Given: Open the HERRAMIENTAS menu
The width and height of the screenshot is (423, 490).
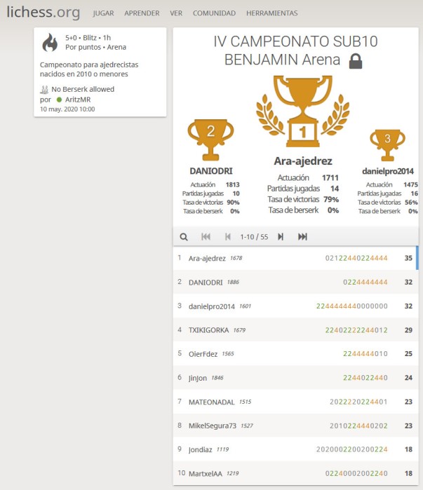Looking at the screenshot, I should pyautogui.click(x=271, y=13).
